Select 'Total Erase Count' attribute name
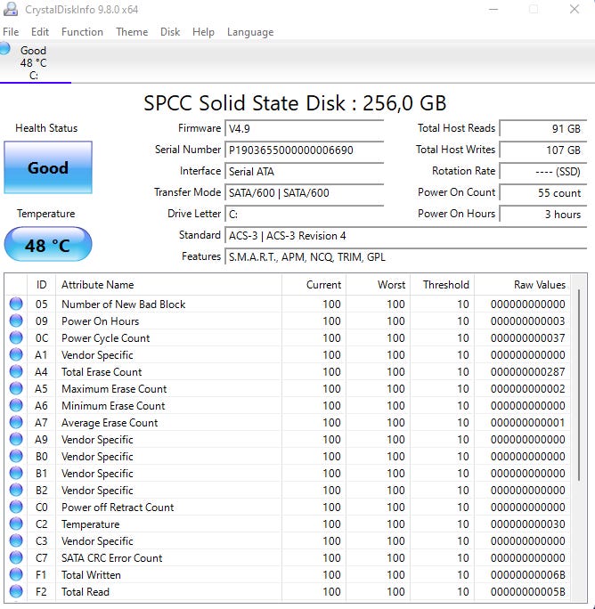The image size is (595, 609). point(102,371)
